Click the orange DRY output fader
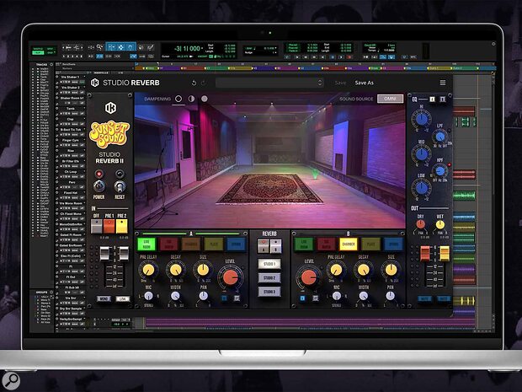Image resolution: width=522 pixels, height=392 pixels. pyautogui.click(x=425, y=254)
